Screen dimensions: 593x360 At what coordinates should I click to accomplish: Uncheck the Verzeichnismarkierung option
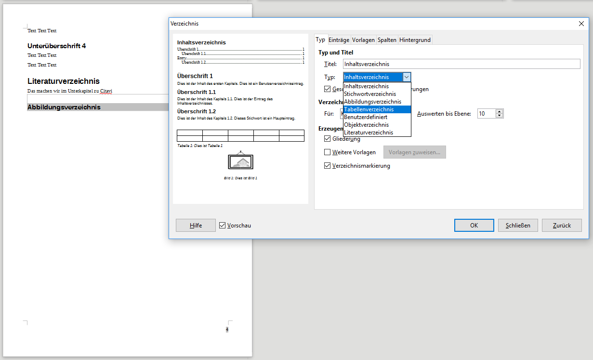[x=328, y=166]
